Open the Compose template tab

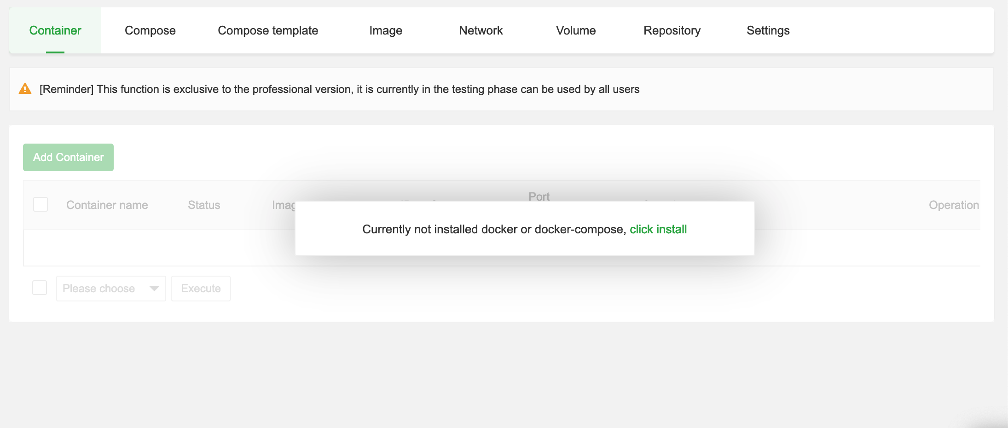(x=268, y=30)
